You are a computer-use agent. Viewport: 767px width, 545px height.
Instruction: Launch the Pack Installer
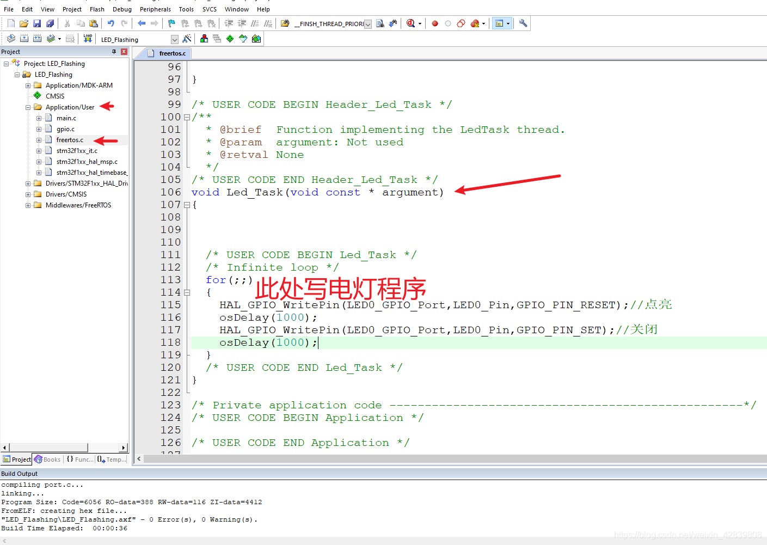point(256,39)
